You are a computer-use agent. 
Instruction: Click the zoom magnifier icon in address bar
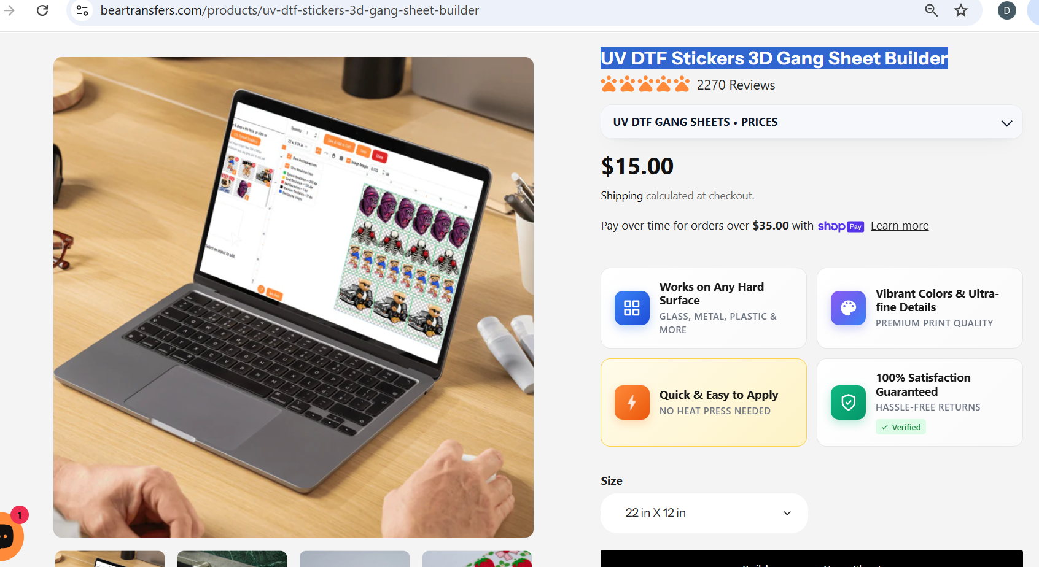[932, 10]
